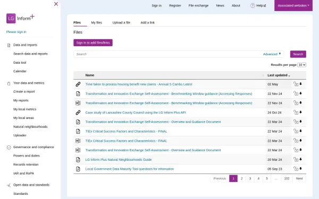The width and height of the screenshot is (319, 199).
Task: Sort by the Name column header
Action: click(x=90, y=75)
